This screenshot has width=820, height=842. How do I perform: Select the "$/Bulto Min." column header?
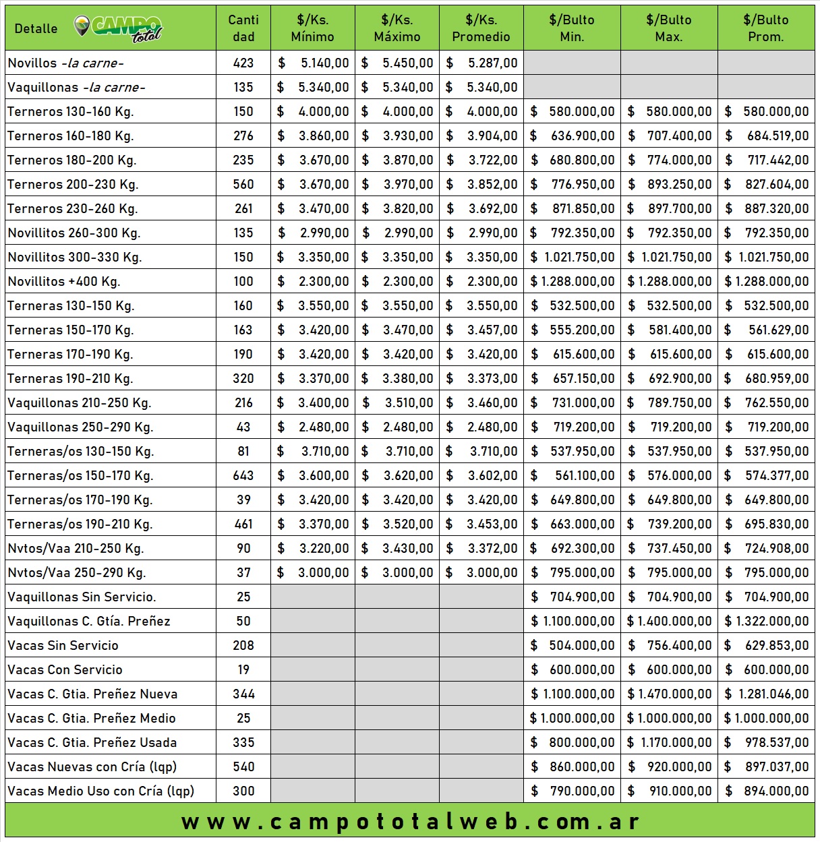(572, 28)
